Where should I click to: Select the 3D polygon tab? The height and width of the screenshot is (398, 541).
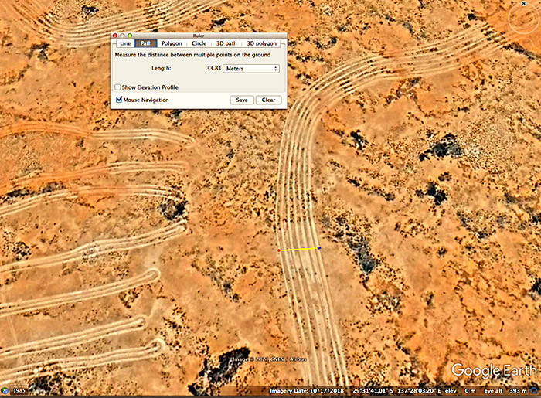point(261,43)
